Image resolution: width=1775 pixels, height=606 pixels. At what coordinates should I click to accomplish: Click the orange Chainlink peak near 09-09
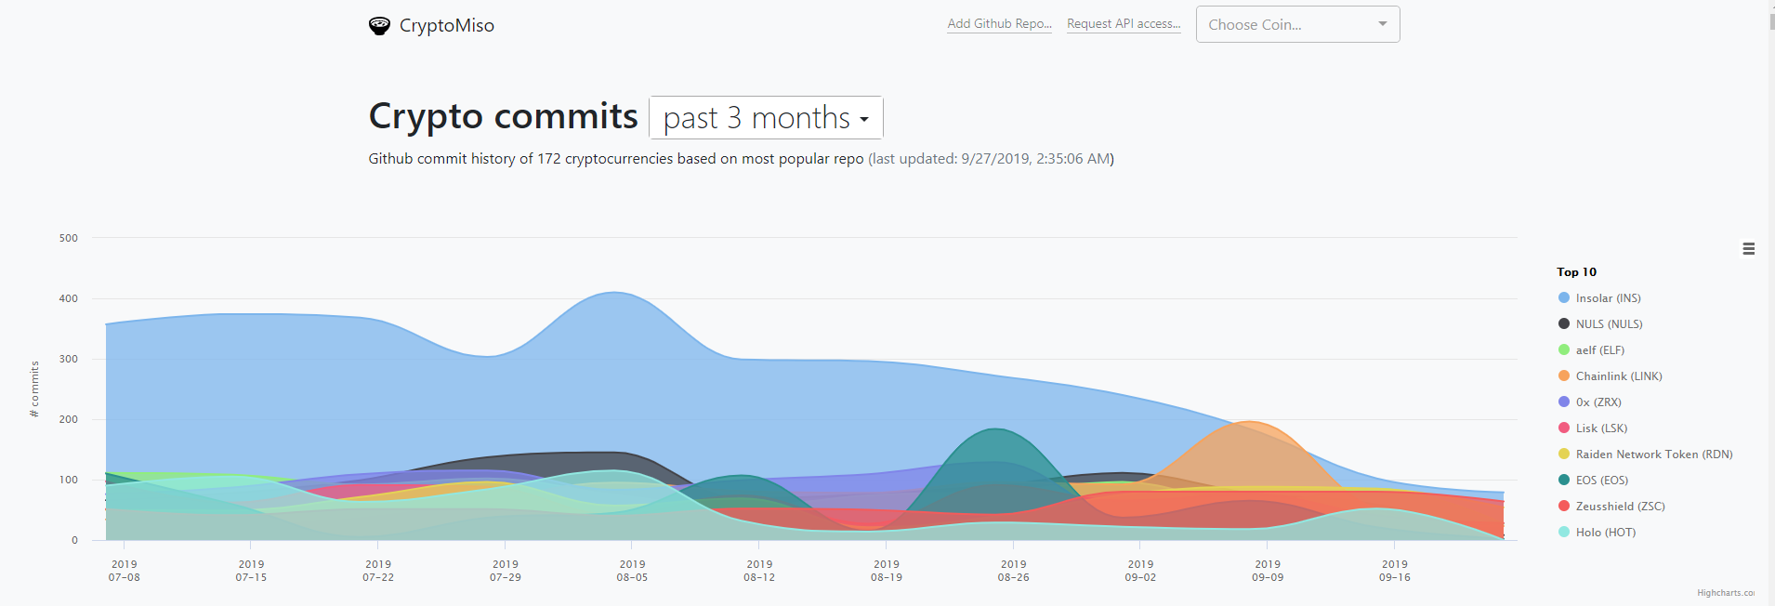point(1250,424)
